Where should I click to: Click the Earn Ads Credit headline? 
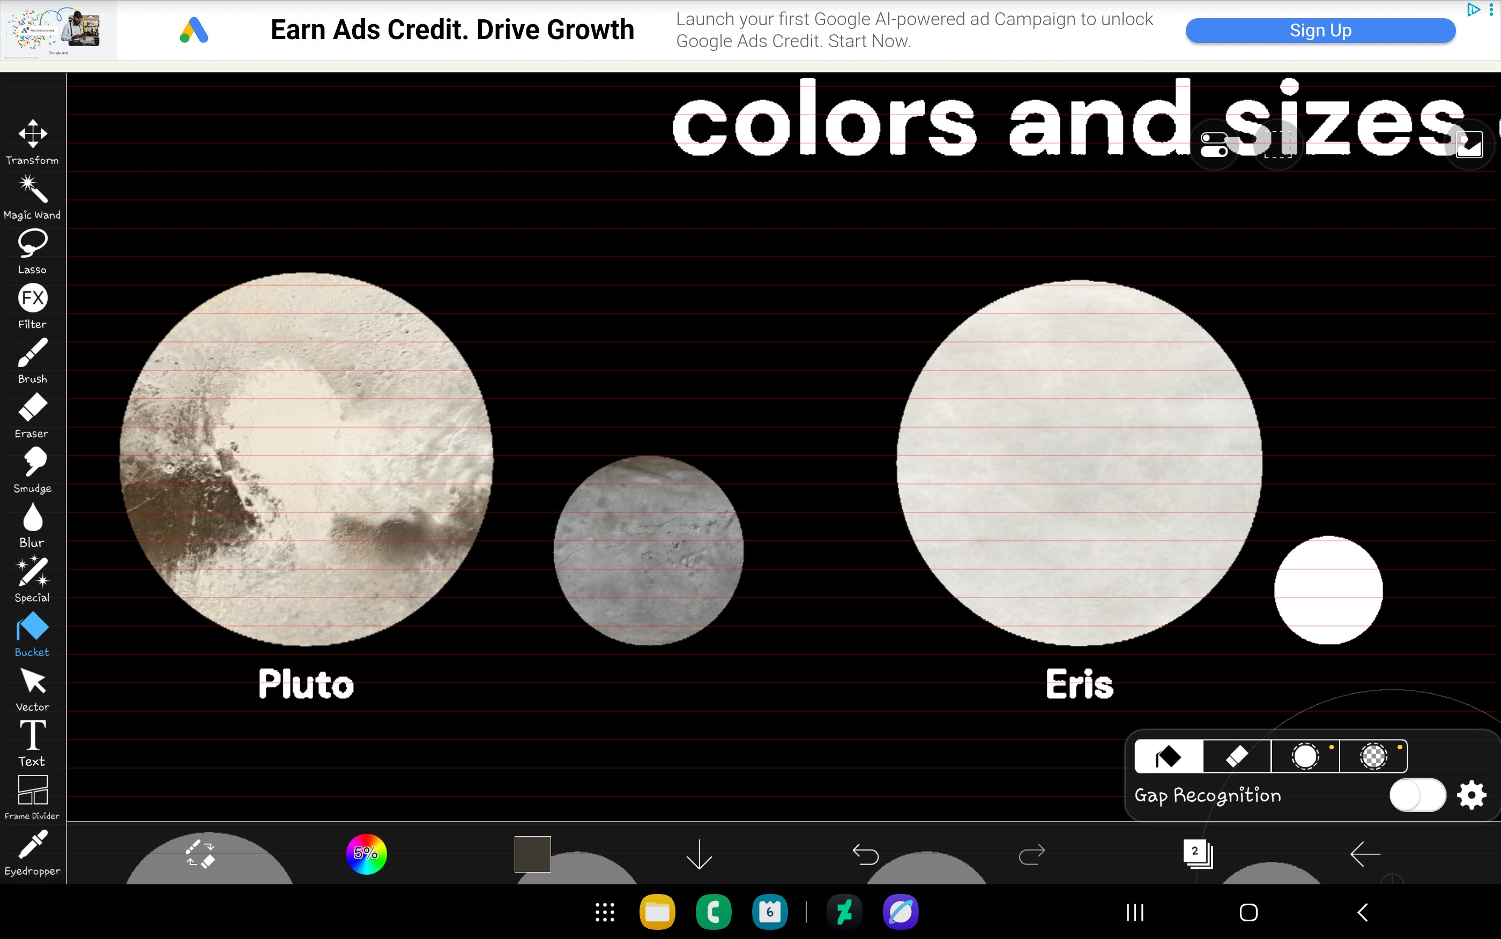[x=452, y=30]
